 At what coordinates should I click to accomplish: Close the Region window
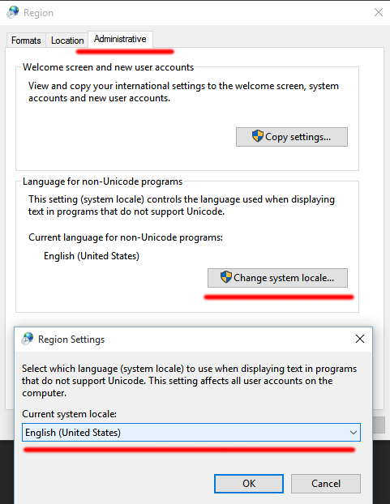[x=379, y=12]
